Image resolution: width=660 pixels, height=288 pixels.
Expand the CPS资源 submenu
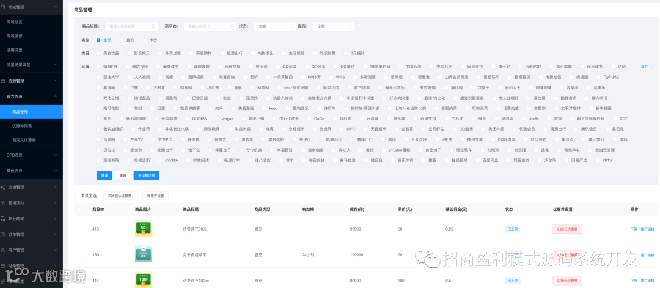(56, 155)
